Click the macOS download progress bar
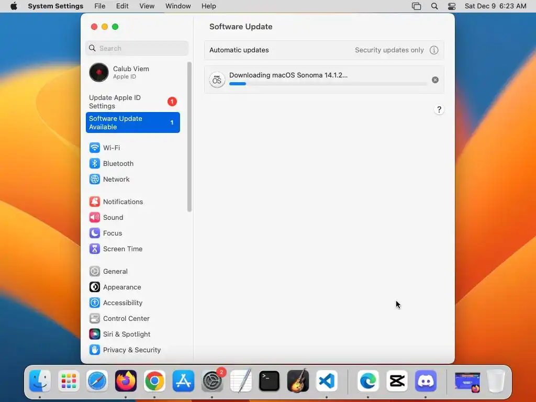This screenshot has height=402, width=536. click(328, 84)
